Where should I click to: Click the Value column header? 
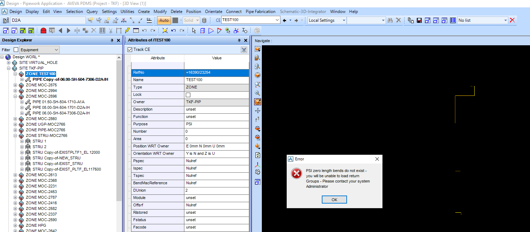pyautogui.click(x=217, y=58)
